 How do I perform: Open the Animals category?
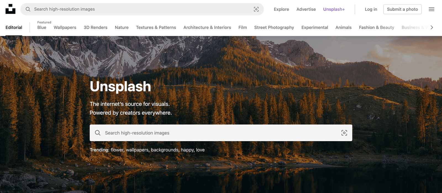click(343, 27)
